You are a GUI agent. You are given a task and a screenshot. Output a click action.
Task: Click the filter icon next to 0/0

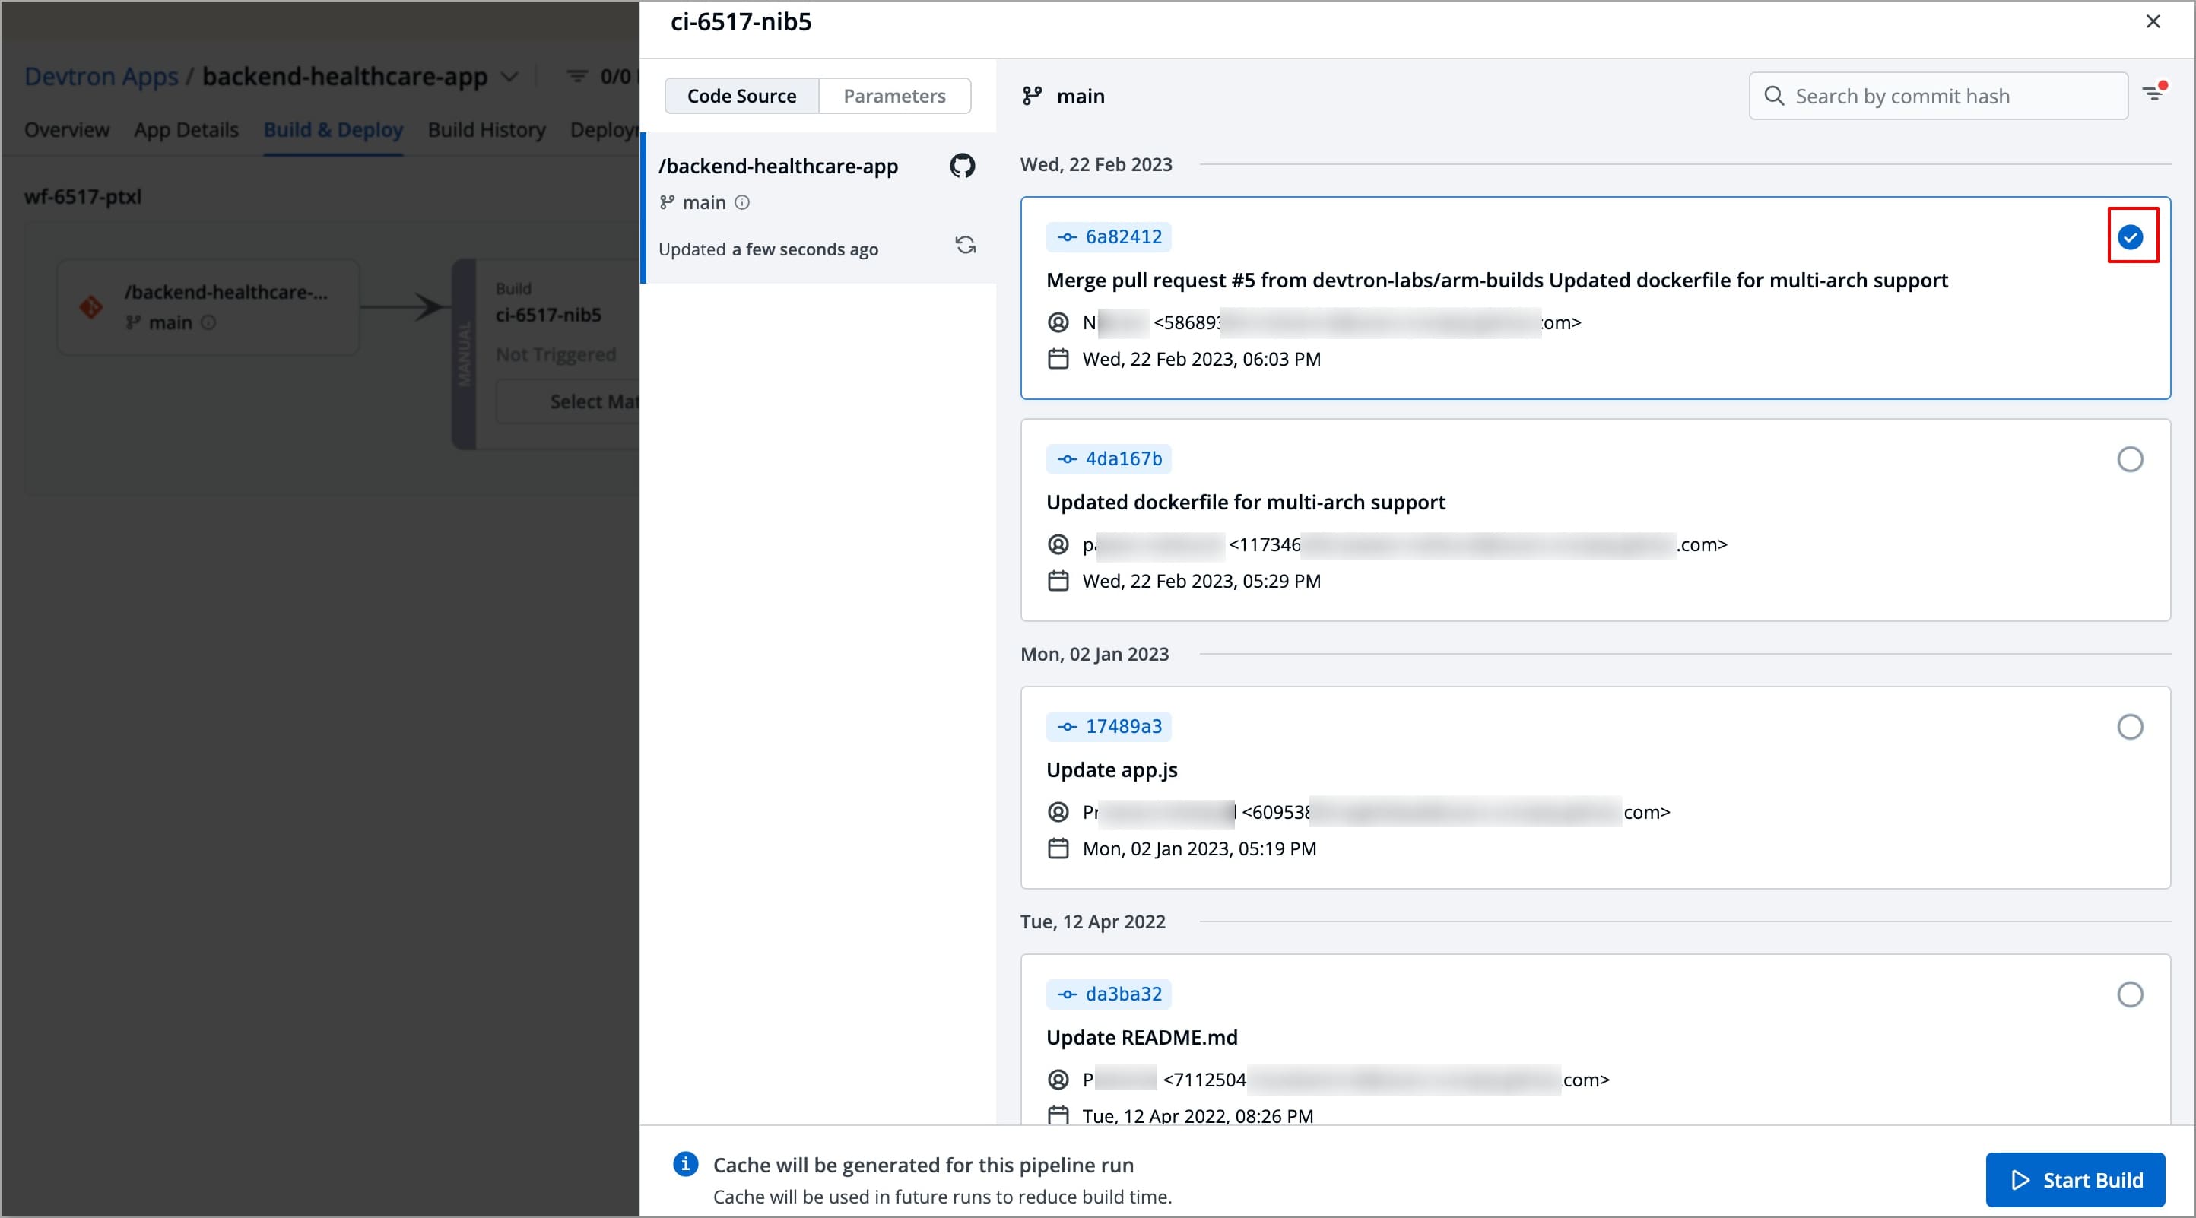(x=577, y=77)
